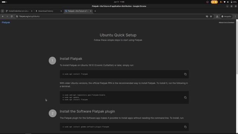The width and height of the screenshot is (238, 134).
Task: Copy the 'sudo apt install flatpak' command
Action: [185, 74]
